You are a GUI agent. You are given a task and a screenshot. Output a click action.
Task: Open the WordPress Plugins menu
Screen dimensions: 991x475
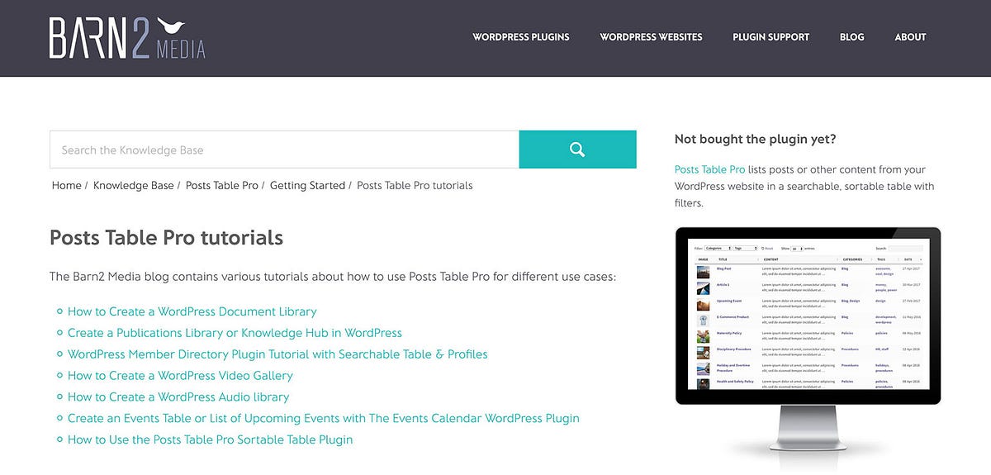[x=521, y=37]
